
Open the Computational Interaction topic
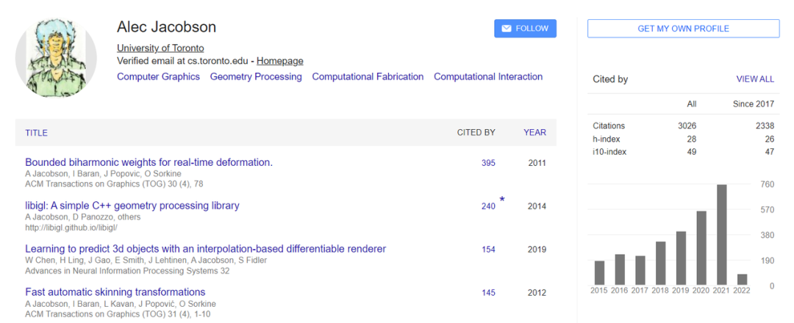488,76
